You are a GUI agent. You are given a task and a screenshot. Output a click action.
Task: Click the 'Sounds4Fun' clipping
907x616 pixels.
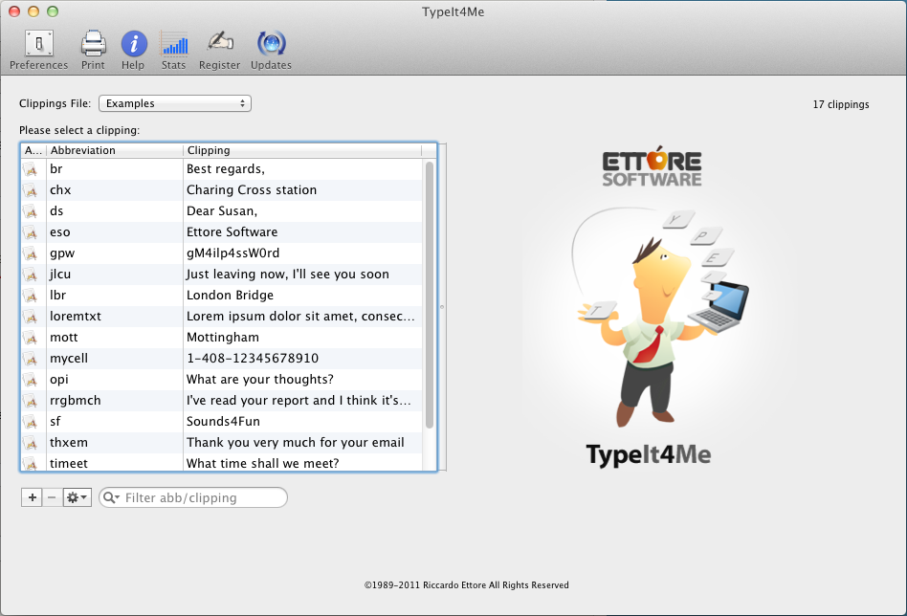223,421
